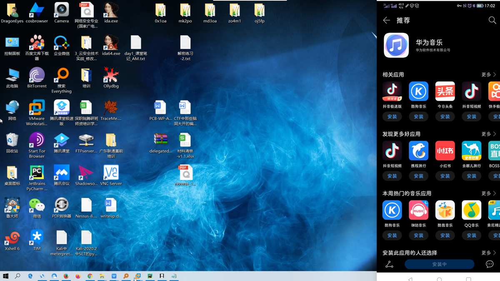500x281 pixels.
Task: Select the 腾讯课堂 desktop icon
Action: (x=61, y=143)
